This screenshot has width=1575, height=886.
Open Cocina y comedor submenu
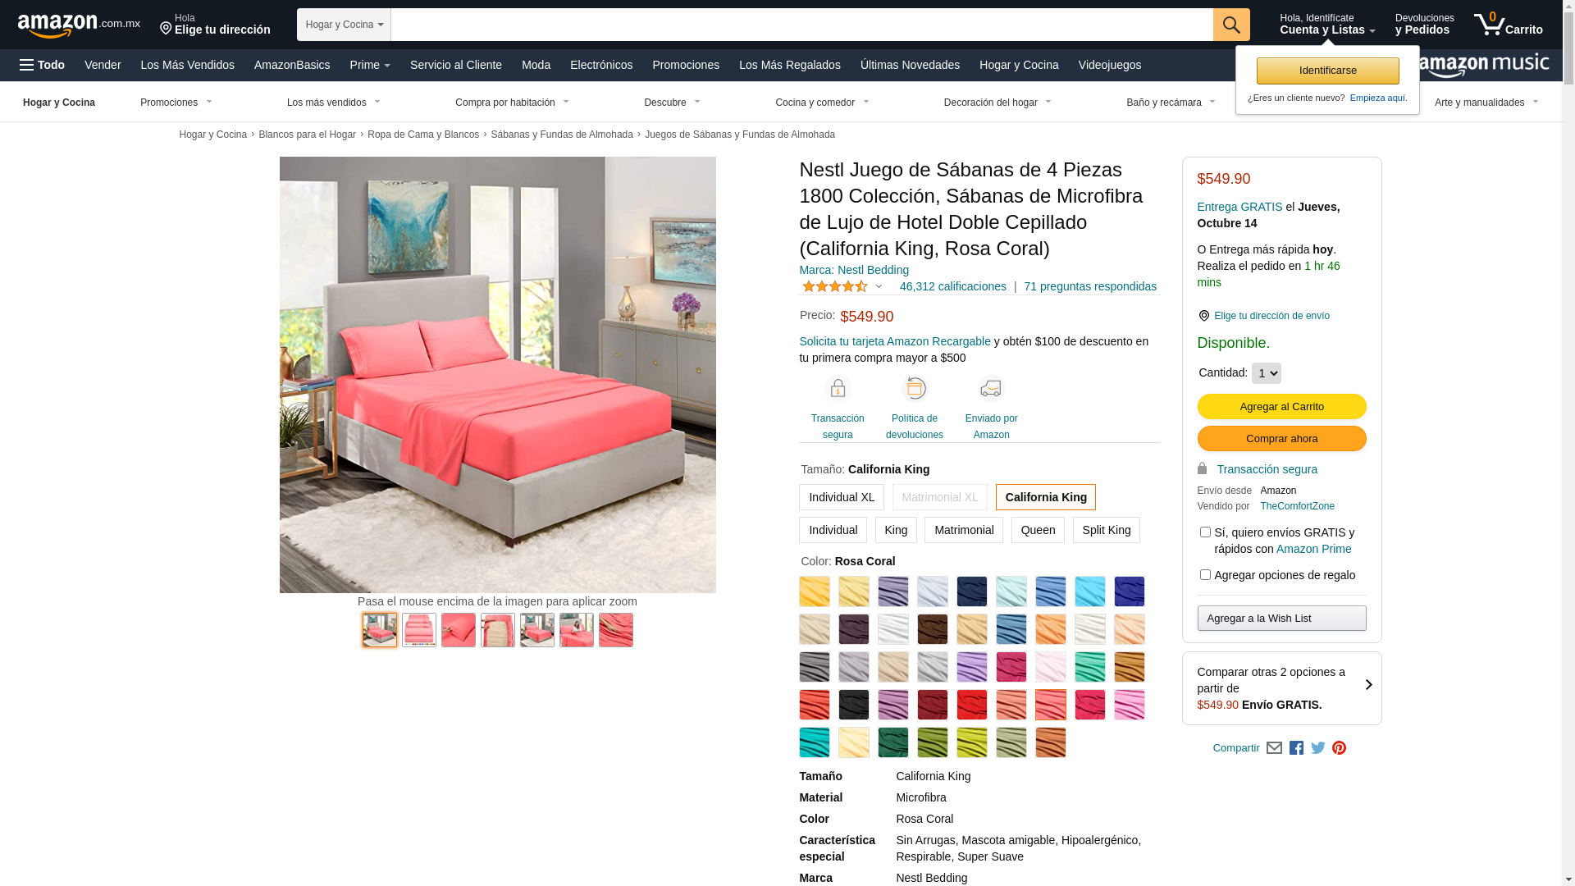coord(821,103)
